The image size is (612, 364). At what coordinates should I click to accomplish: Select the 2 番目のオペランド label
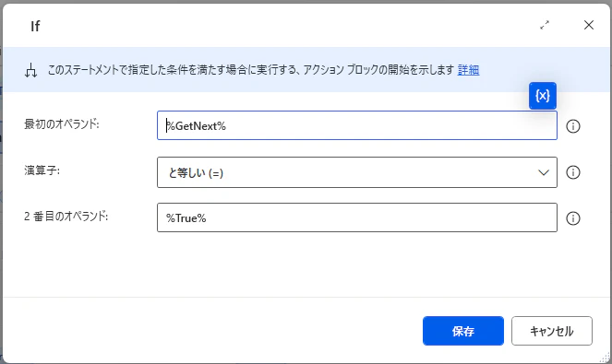point(66,216)
